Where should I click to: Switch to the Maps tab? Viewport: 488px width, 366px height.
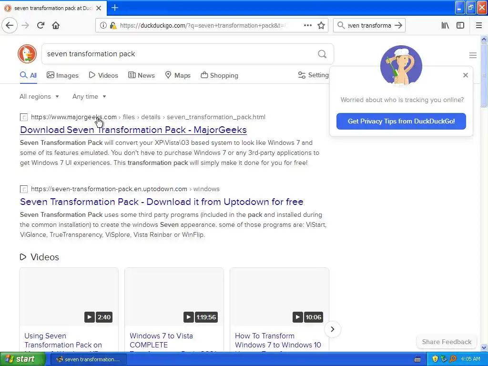tap(178, 75)
